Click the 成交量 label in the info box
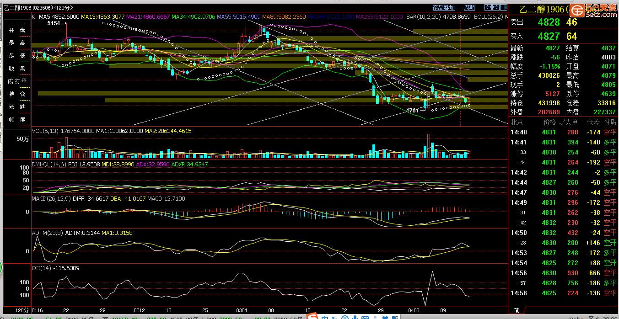The image size is (619, 319). [x=18, y=81]
